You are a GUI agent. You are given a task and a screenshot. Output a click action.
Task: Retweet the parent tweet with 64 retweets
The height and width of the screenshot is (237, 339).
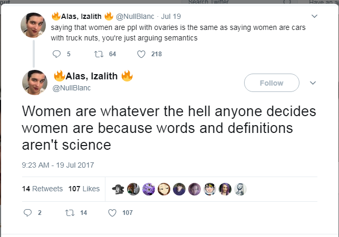point(99,54)
